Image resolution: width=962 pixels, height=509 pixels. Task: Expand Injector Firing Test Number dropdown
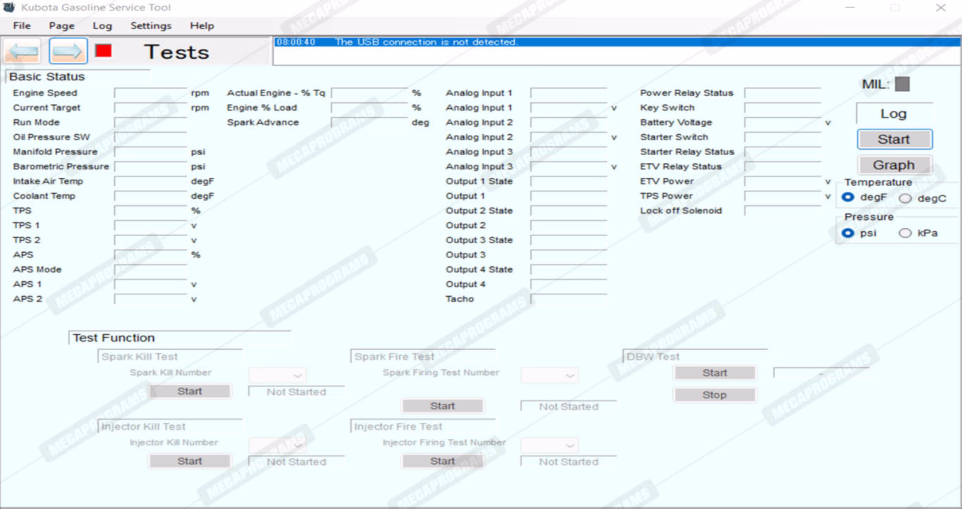pos(549,446)
